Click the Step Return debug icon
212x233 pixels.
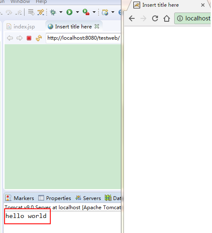click(x=19, y=13)
